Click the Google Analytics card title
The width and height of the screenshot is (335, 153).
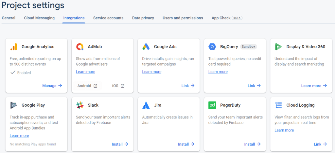coord(38,47)
